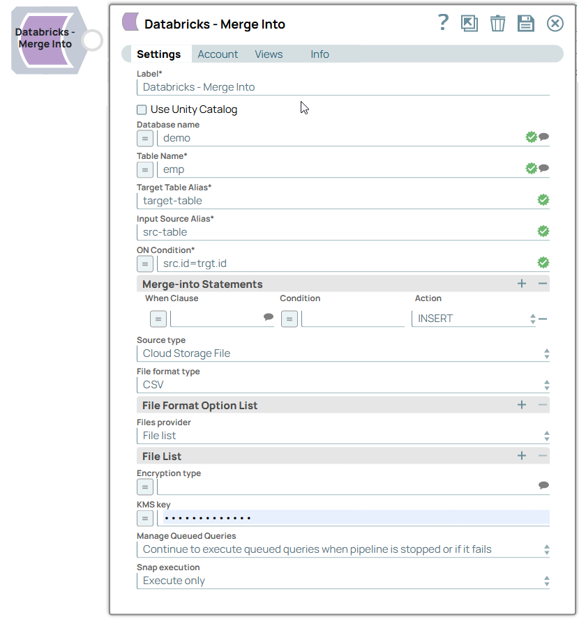Click plus icon to add Merge-into Statement

(x=522, y=284)
